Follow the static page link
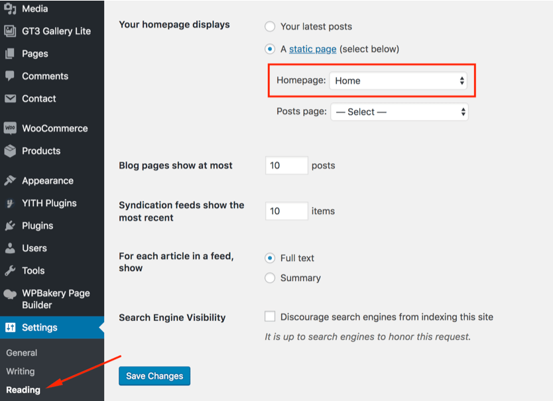Viewport: 553px width, 401px height. pyautogui.click(x=313, y=49)
